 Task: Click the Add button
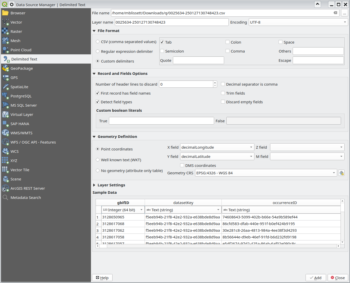tap(316, 278)
